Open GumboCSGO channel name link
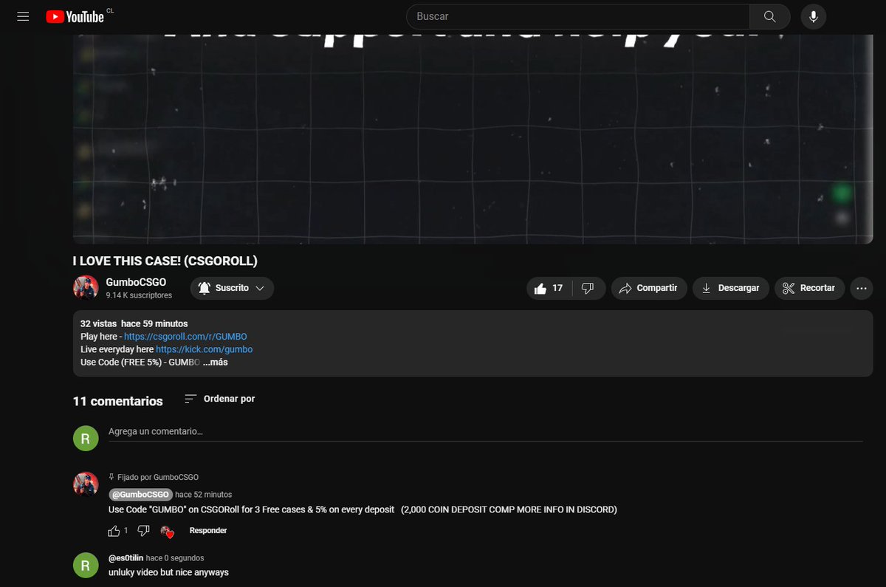This screenshot has width=886, height=587. 136,282
